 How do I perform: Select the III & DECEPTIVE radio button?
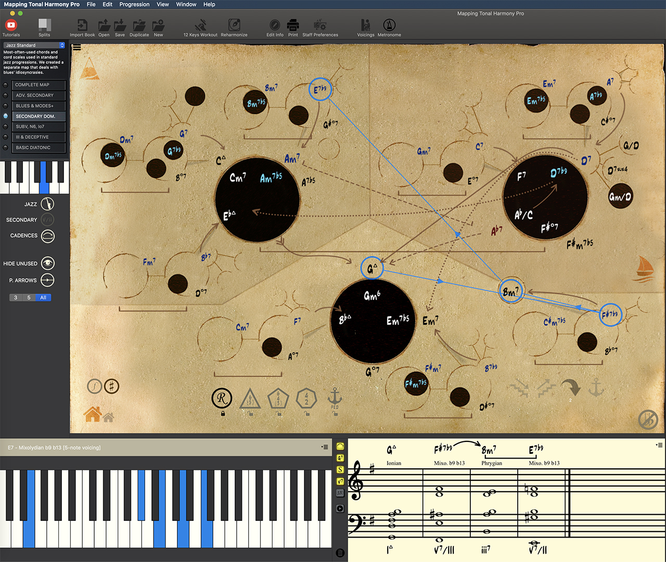click(6, 137)
